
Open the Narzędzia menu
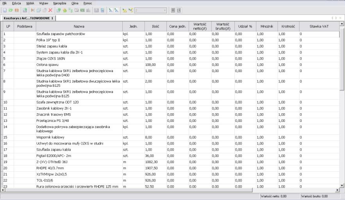60,3
